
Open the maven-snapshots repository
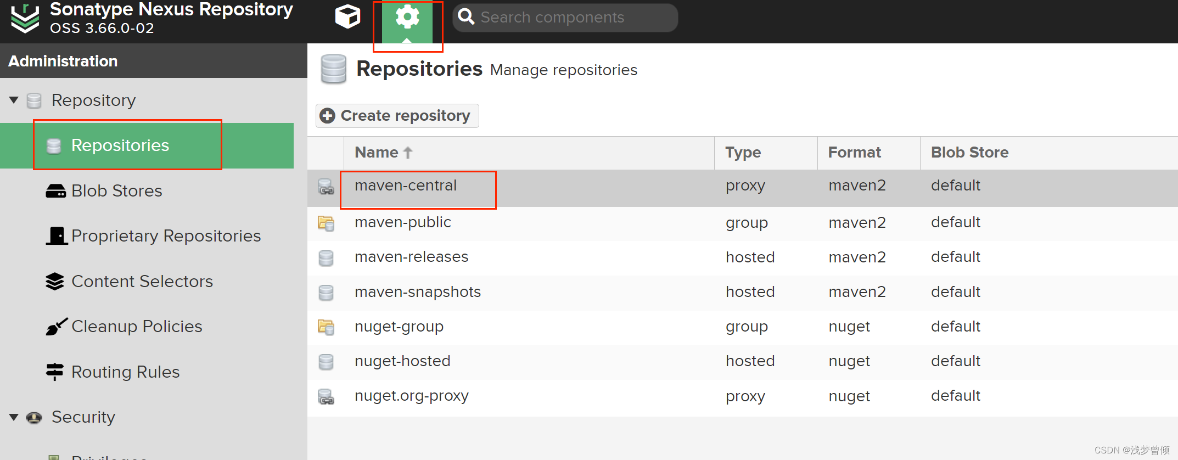pyautogui.click(x=418, y=292)
